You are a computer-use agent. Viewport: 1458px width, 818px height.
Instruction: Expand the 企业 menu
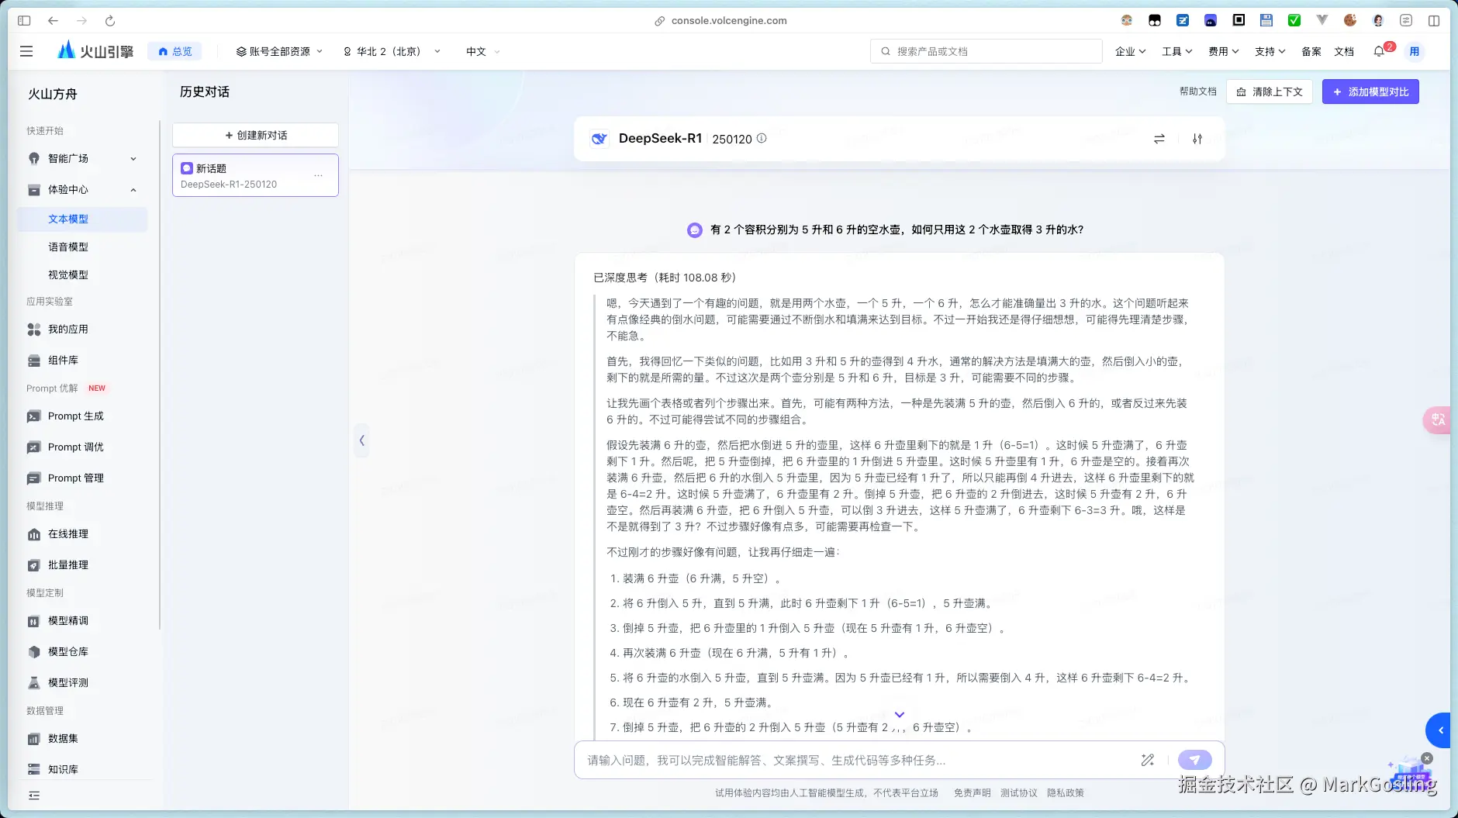point(1130,51)
